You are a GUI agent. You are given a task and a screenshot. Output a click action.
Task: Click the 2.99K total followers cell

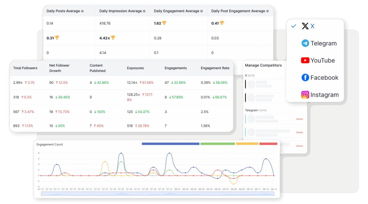[x=24, y=83]
